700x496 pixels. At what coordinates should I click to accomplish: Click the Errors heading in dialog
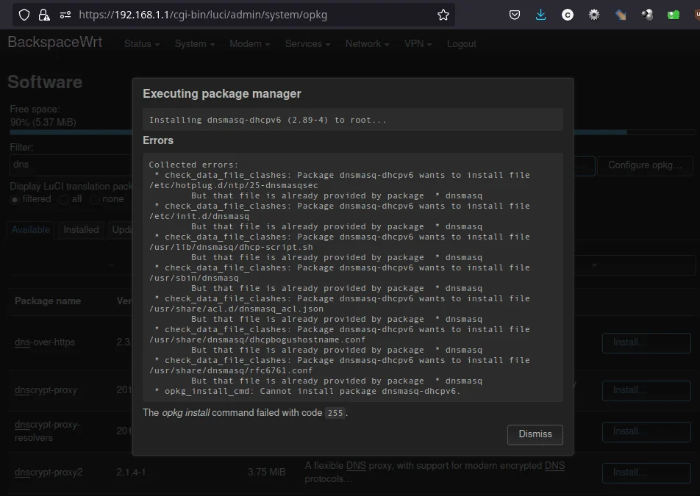[158, 140]
